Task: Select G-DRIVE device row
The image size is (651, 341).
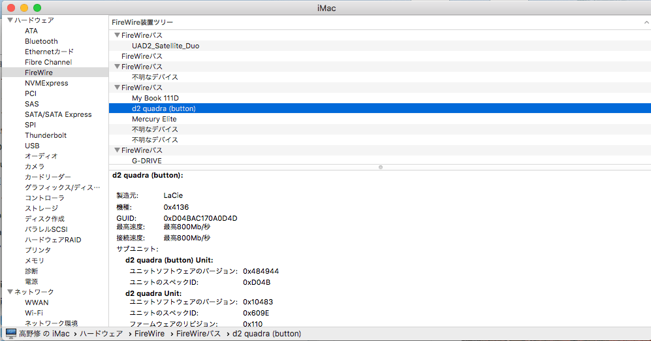Action: tap(380, 160)
